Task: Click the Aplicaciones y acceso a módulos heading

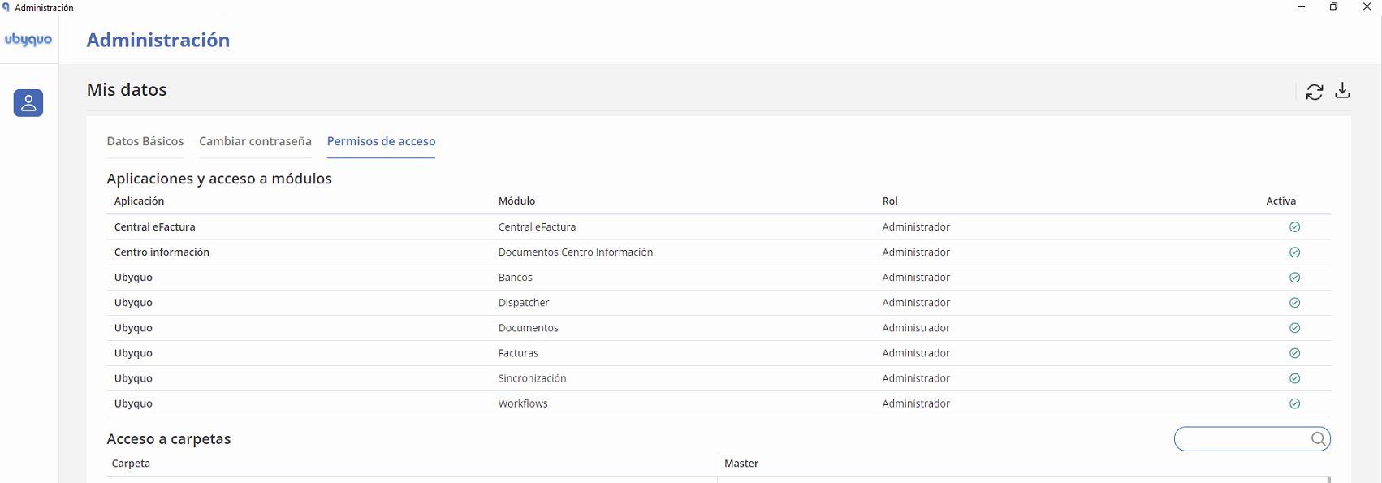Action: coord(219,179)
